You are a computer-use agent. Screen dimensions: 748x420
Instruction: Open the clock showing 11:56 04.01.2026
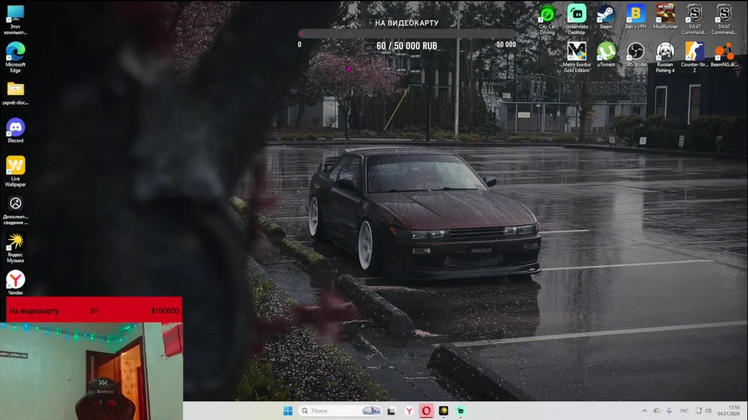pyautogui.click(x=729, y=411)
